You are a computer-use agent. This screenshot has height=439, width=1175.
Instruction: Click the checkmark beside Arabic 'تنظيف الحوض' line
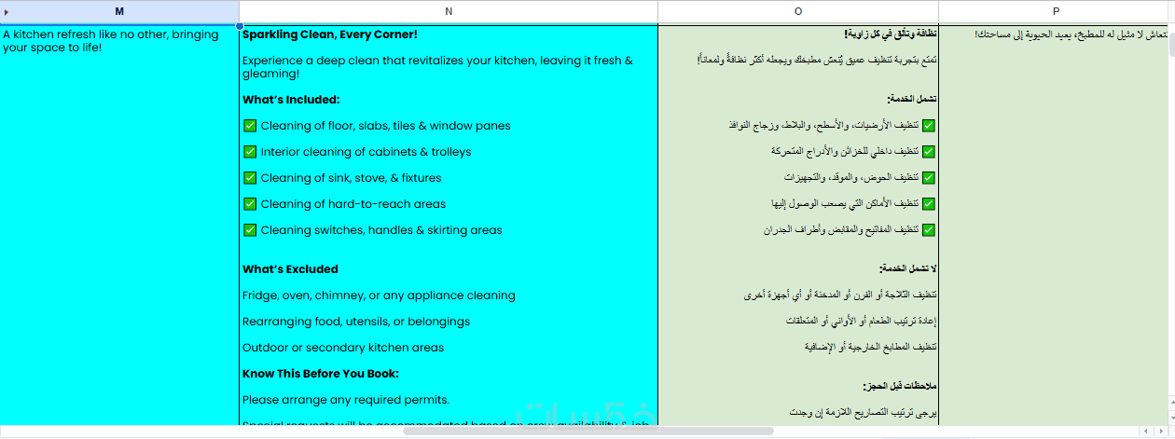tap(929, 177)
